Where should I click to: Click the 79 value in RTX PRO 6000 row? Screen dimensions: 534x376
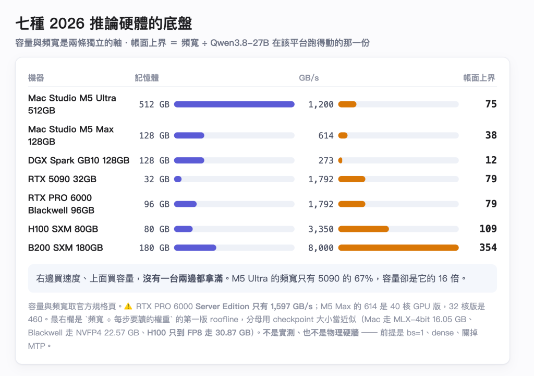[491, 204]
